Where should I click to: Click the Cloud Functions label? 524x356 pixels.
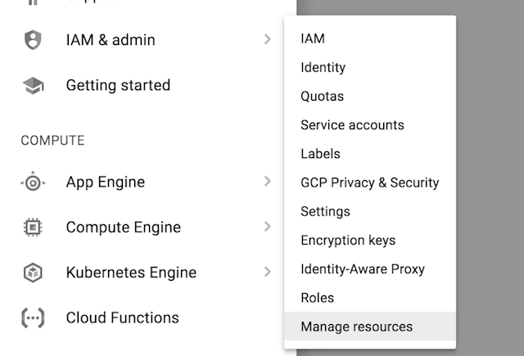pos(122,318)
